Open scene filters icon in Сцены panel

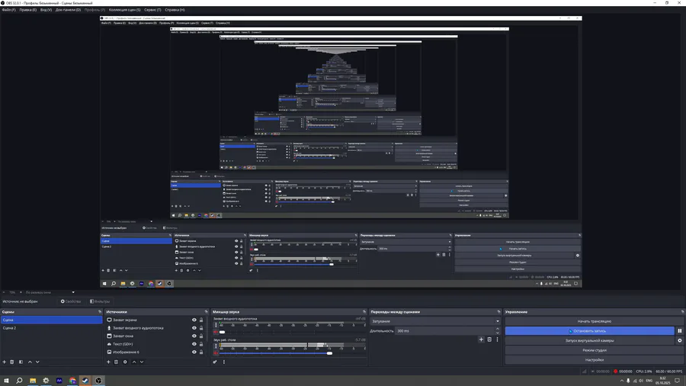pyautogui.click(x=21, y=362)
